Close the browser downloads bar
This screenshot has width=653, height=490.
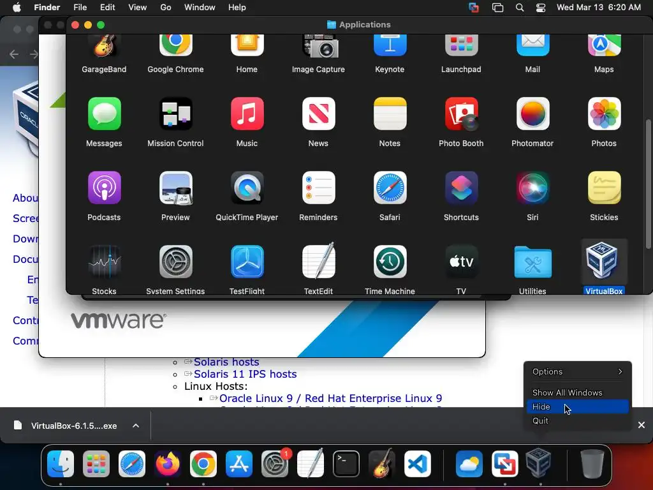[x=642, y=425]
